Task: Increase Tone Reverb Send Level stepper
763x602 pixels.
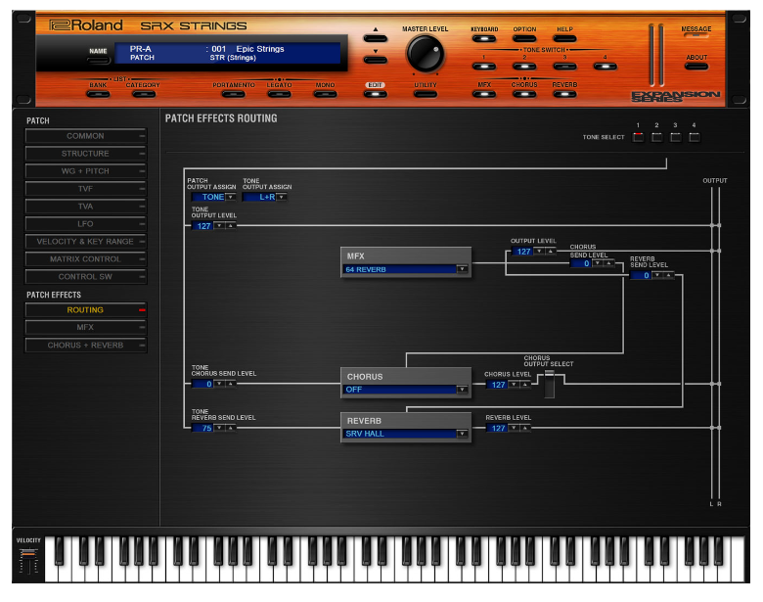Action: point(231,428)
